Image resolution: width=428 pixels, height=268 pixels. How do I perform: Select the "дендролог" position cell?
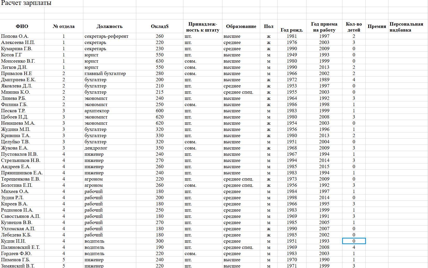(96, 148)
